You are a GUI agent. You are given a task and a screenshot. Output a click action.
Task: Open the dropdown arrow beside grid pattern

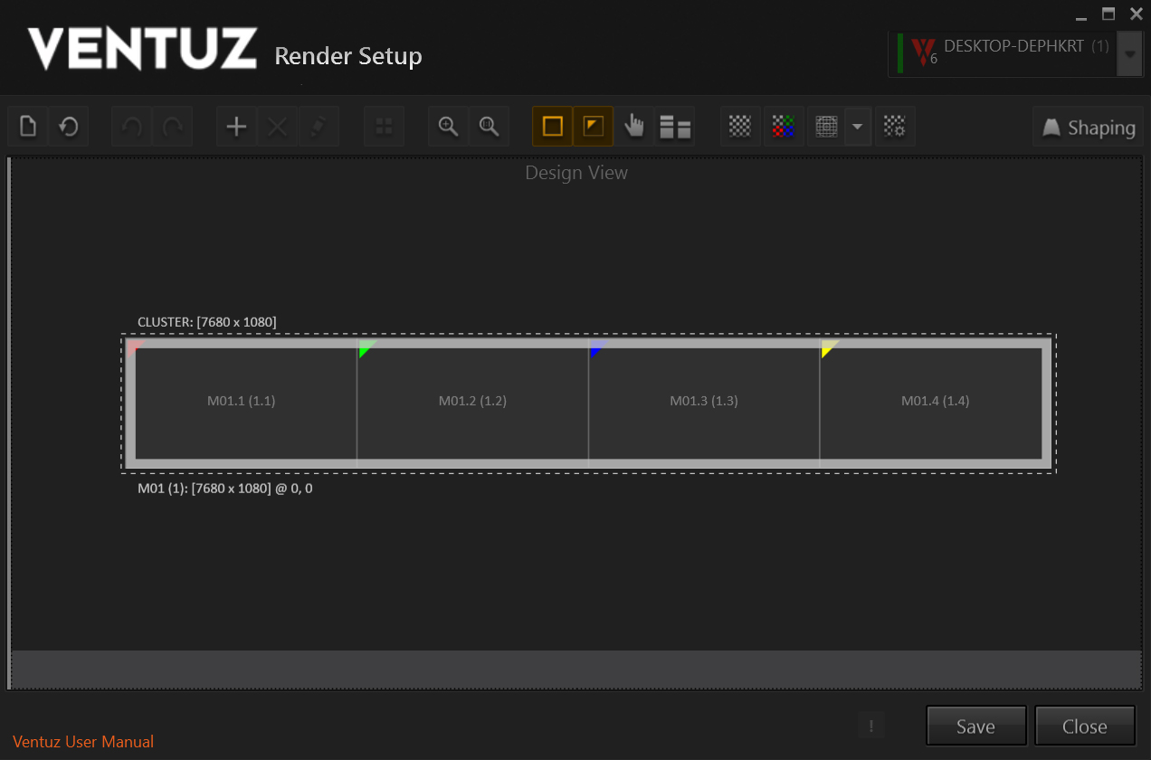click(857, 127)
